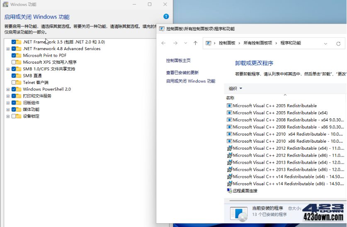Expand 旧版组件 node
347x227 pixels.
[x=8, y=103]
